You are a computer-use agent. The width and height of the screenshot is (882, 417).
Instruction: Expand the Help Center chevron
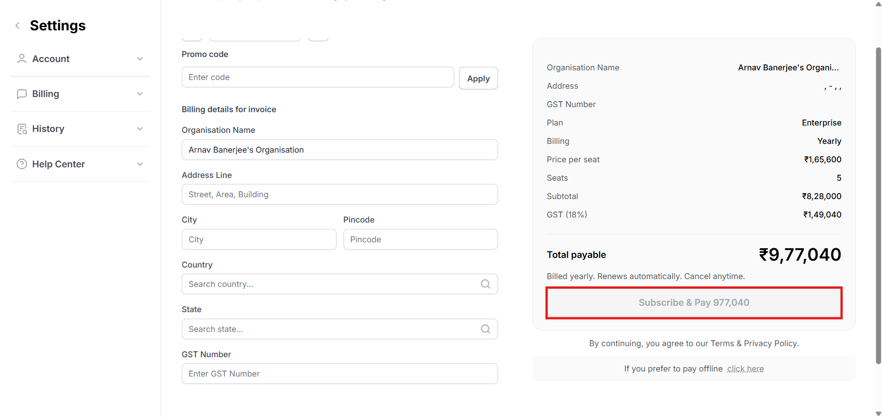click(140, 164)
